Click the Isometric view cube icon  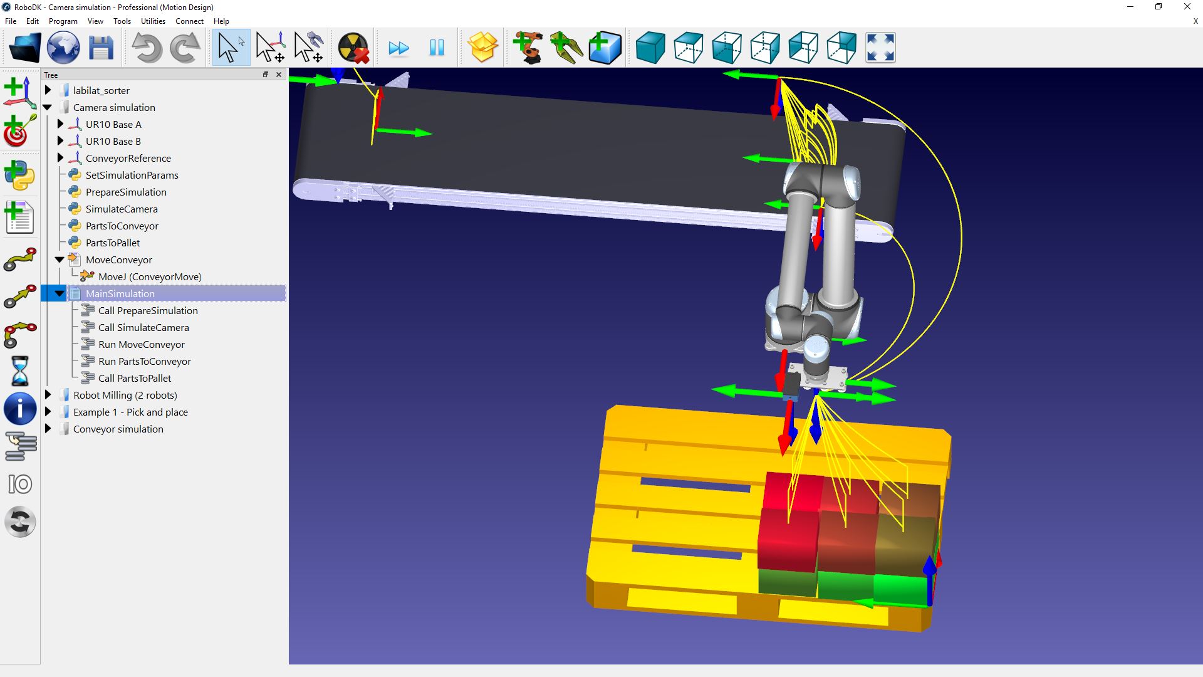pos(650,48)
